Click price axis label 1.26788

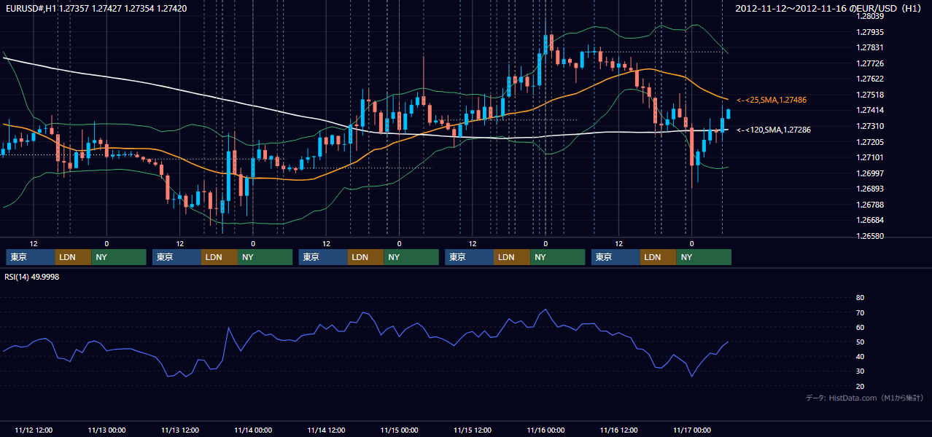(x=871, y=205)
